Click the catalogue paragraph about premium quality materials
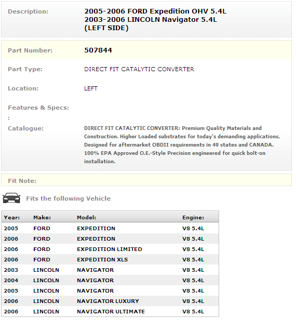Image resolution: width=296 pixels, height=330 pixels. 182,145
